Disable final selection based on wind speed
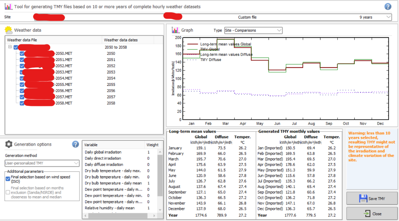The image size is (399, 221). point(8,178)
